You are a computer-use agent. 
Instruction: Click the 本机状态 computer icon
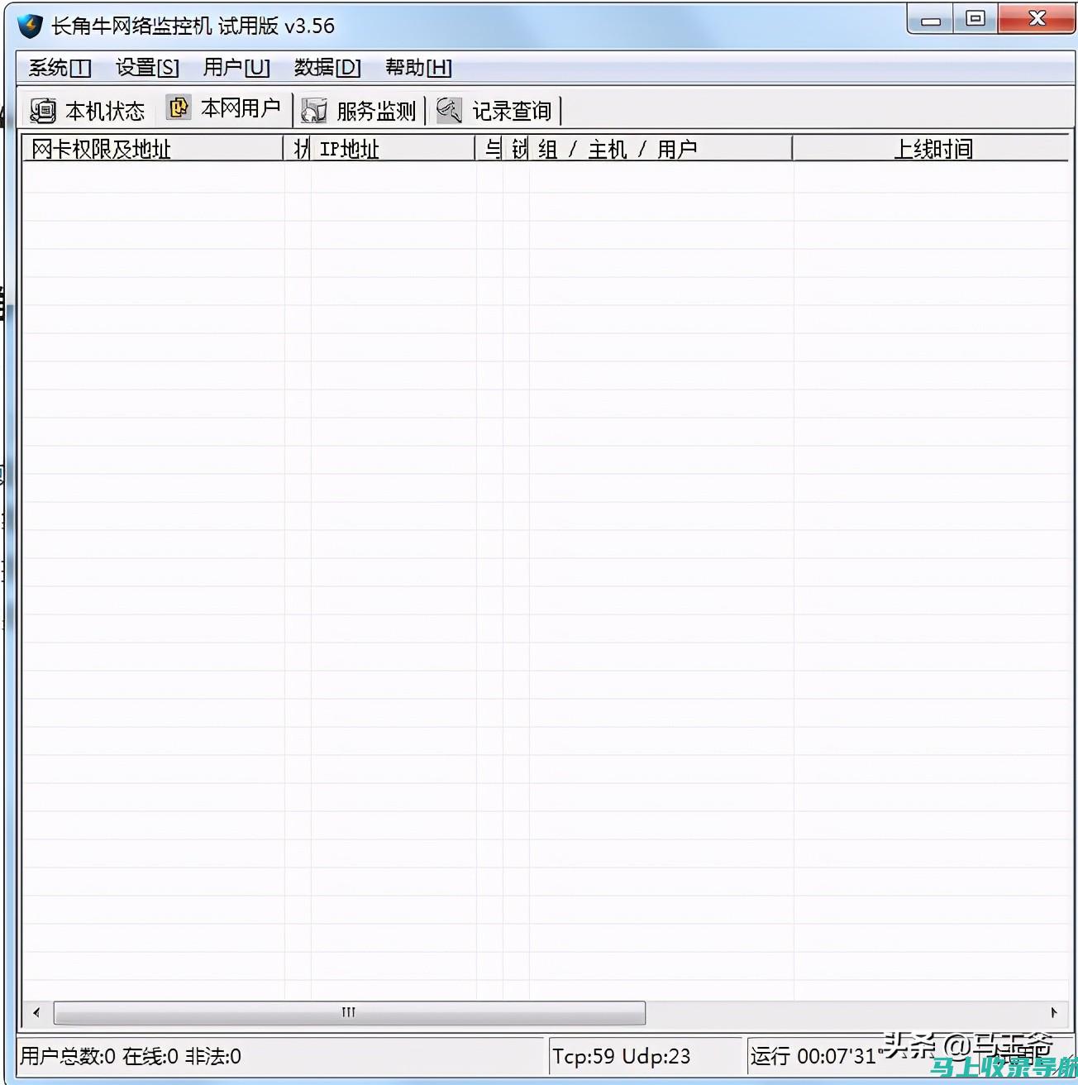coord(43,111)
